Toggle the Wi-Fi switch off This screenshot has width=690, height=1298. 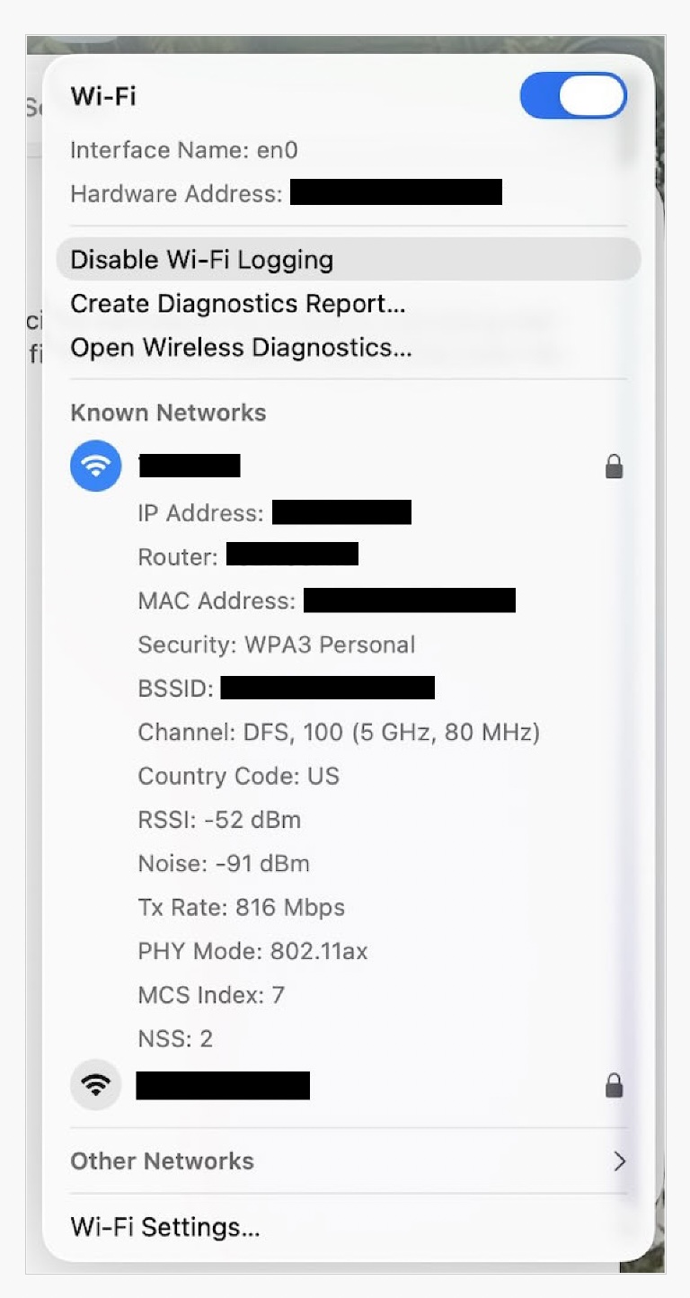pos(573,96)
